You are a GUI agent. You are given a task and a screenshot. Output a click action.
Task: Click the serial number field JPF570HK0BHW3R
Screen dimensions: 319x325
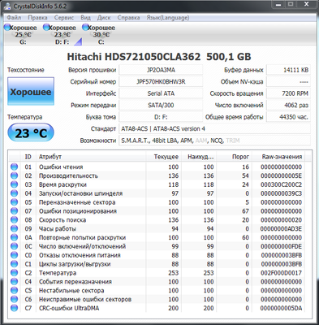pyautogui.click(x=161, y=81)
